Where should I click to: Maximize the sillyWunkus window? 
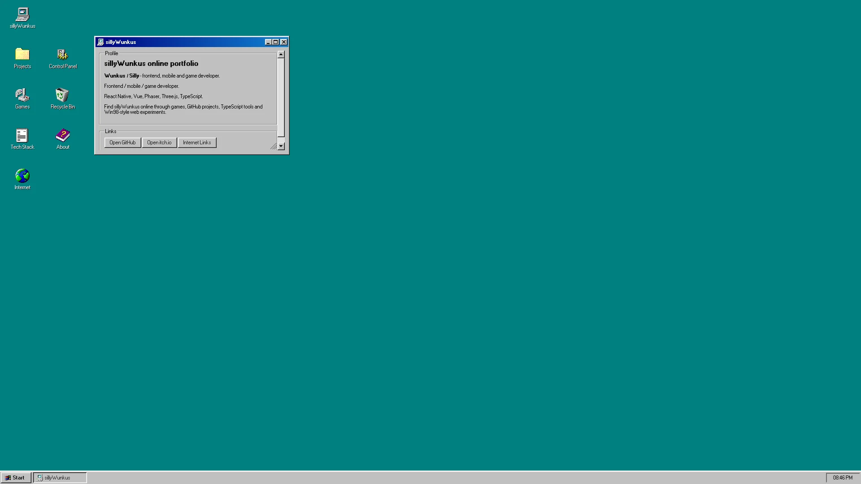point(276,42)
